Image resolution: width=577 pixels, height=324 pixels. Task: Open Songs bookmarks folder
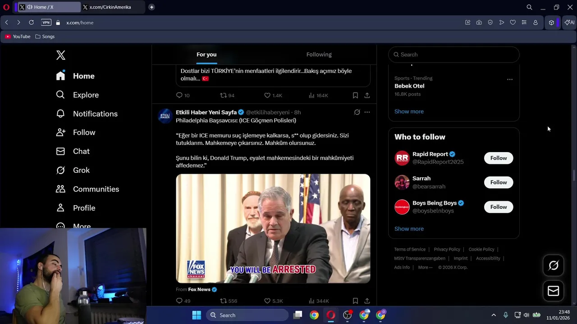point(45,36)
